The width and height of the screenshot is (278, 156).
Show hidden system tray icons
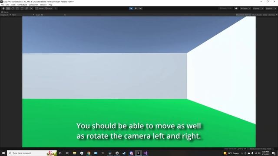tap(242, 153)
